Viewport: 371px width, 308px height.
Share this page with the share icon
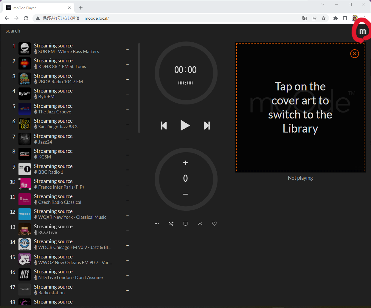[314, 18]
